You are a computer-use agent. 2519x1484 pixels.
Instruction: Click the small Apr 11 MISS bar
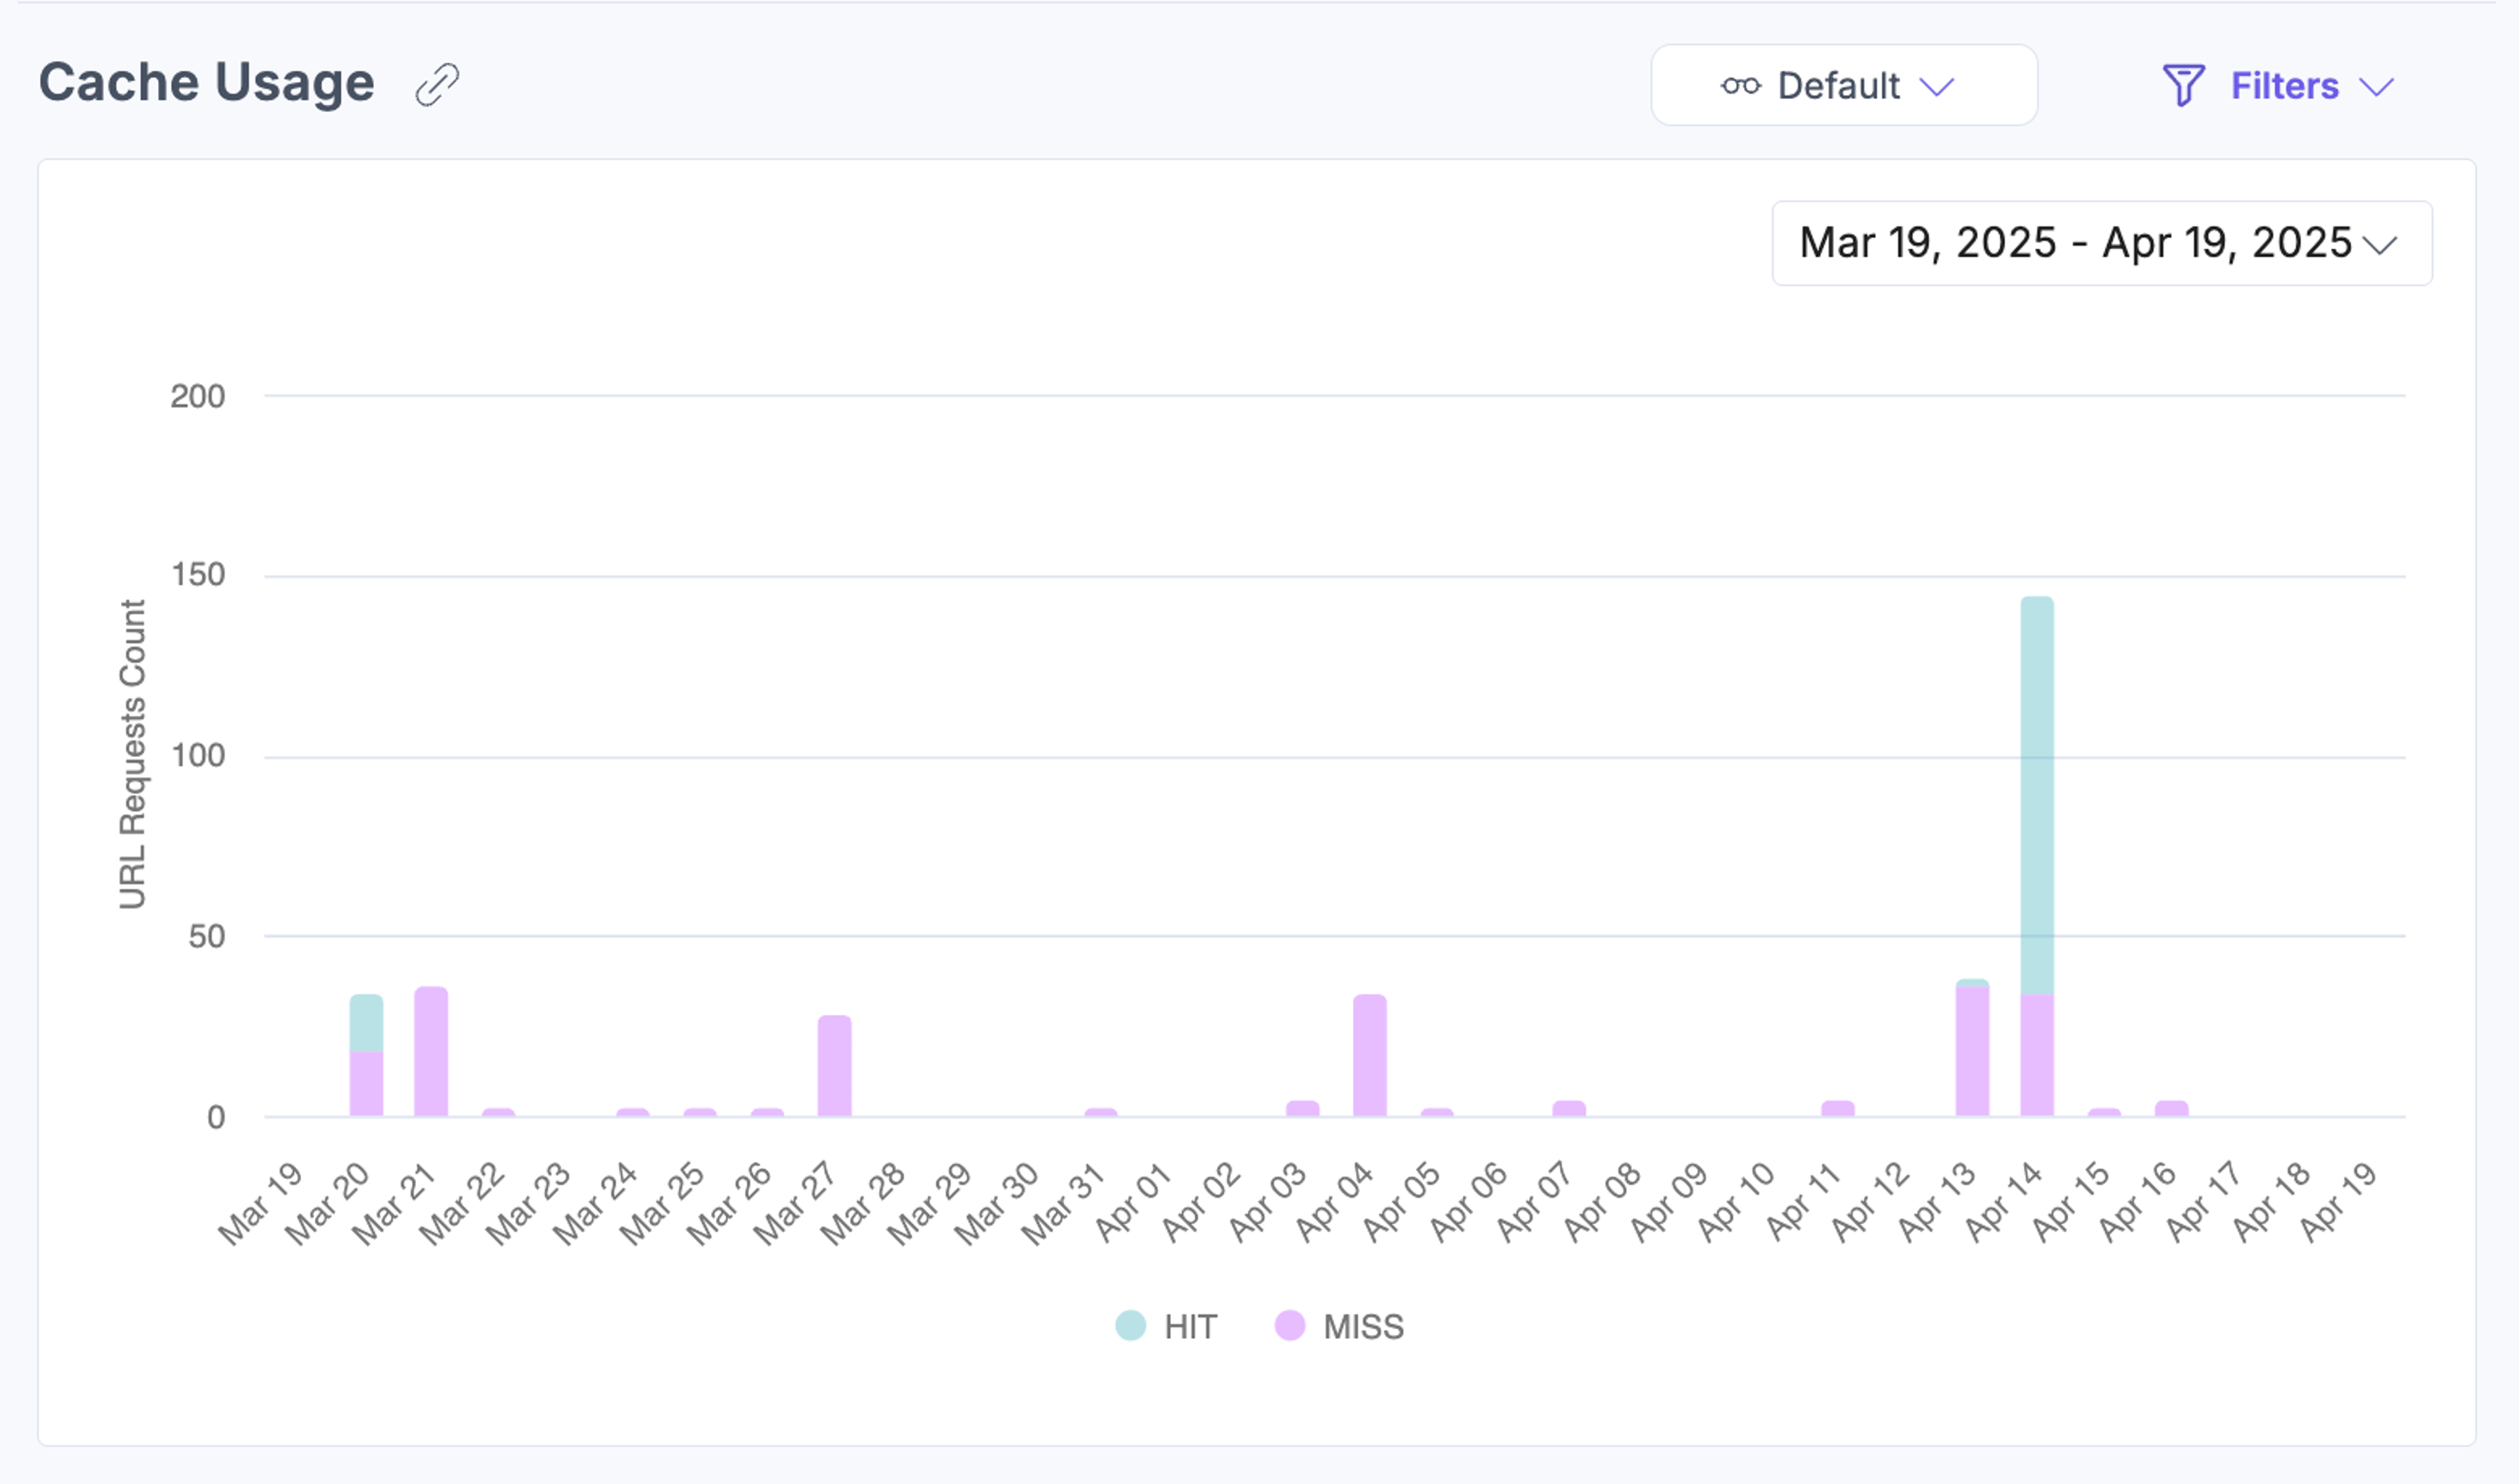point(1837,1108)
